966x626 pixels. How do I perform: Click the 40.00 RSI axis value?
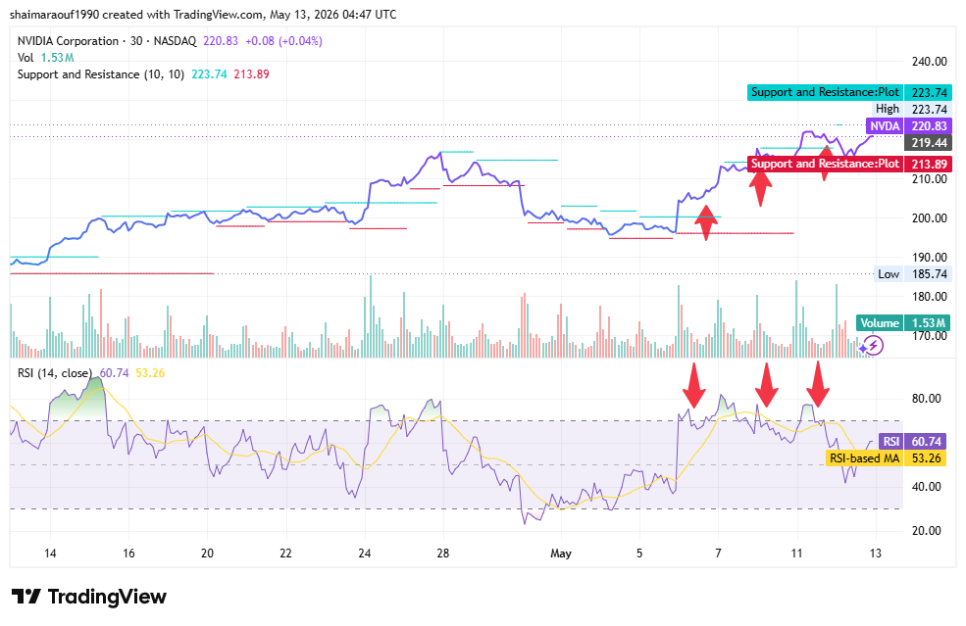tap(926, 487)
